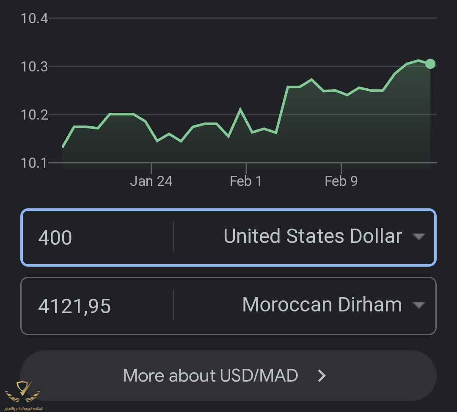Focus the converted amount field showing 4121,95
This screenshot has height=412, width=457.
97,306
